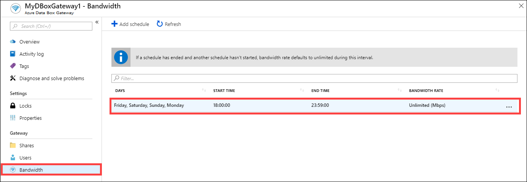Image resolution: width=527 pixels, height=182 pixels.
Task: Click the 23:59:00 end time cell
Action: 320,105
